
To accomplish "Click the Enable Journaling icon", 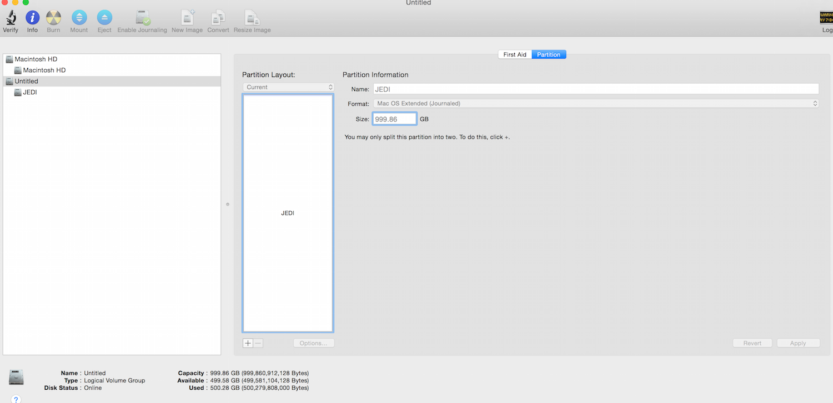I will [x=143, y=18].
